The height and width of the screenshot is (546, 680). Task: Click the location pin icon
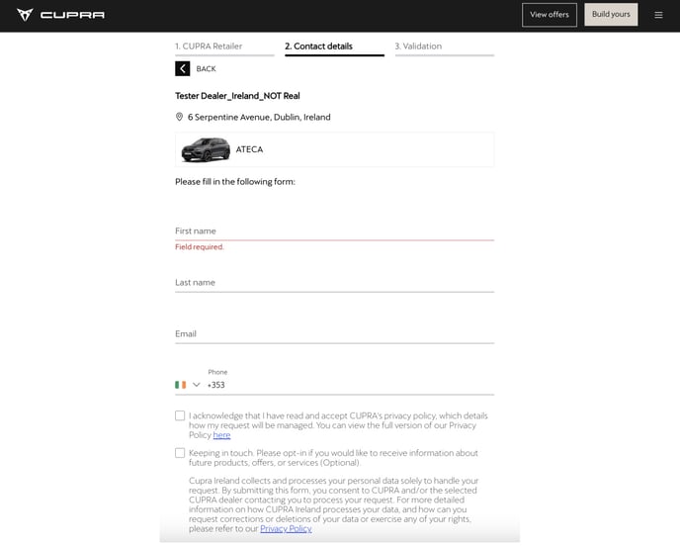(180, 117)
